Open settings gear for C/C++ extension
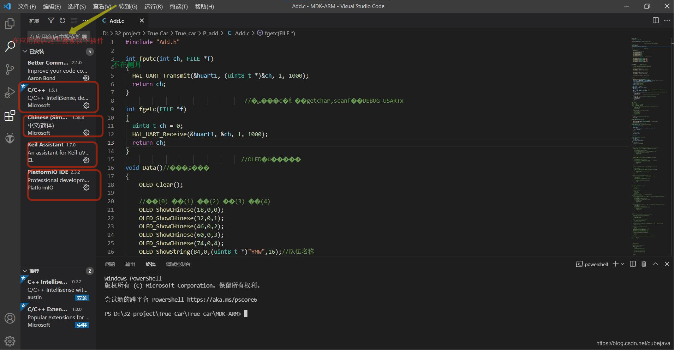This screenshot has height=350, width=674. (86, 105)
